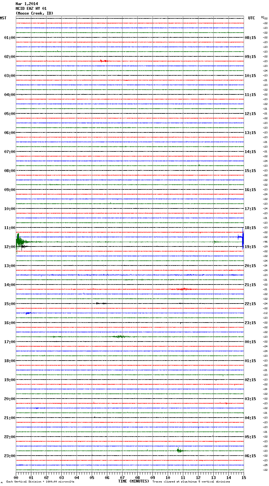Click the "19:15" UTC time label
This screenshot has height=486, width=269.
click(250, 247)
